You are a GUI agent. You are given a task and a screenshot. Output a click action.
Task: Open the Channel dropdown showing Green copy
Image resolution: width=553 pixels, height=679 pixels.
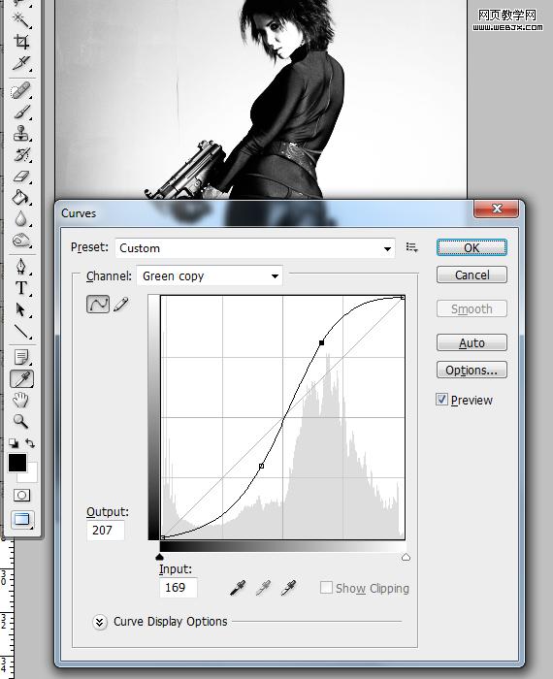210,275
